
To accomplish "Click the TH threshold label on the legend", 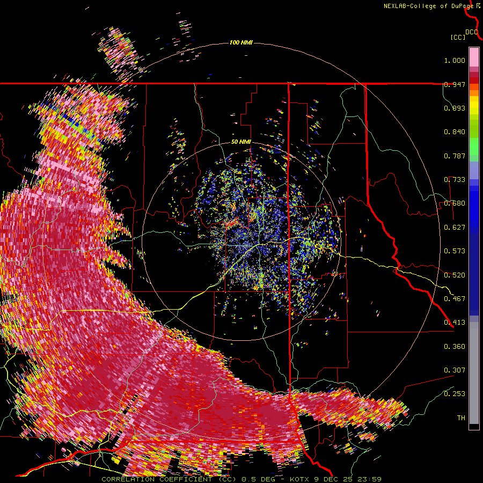I will pyautogui.click(x=461, y=418).
